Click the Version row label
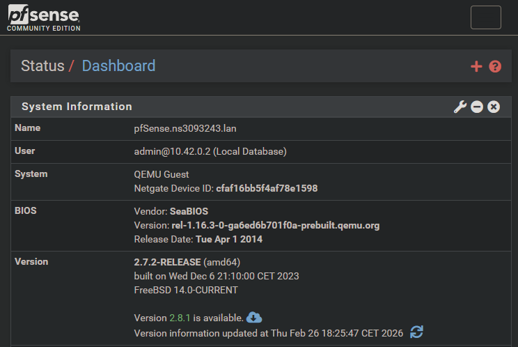Viewport: 518px width, 347px height. 31,261
